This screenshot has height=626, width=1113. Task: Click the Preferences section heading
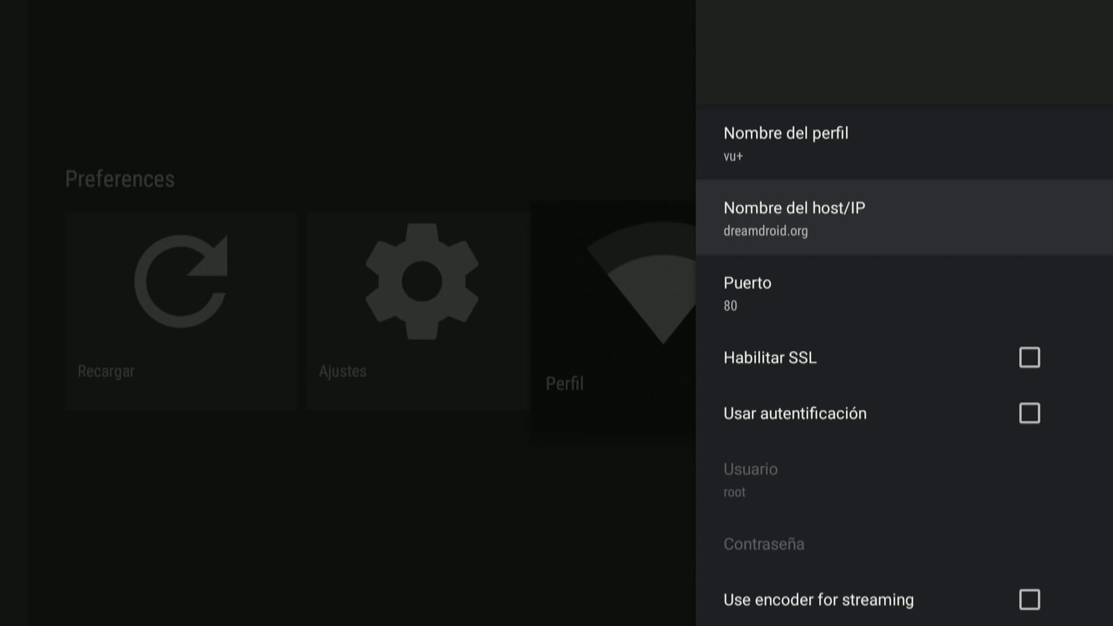(x=119, y=179)
